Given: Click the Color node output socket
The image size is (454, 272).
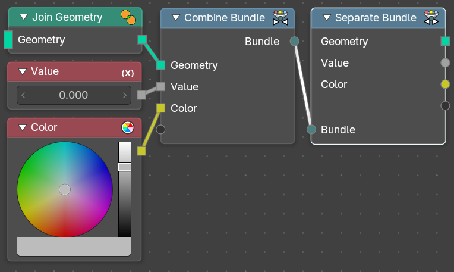Looking at the screenshot, I should (x=141, y=151).
